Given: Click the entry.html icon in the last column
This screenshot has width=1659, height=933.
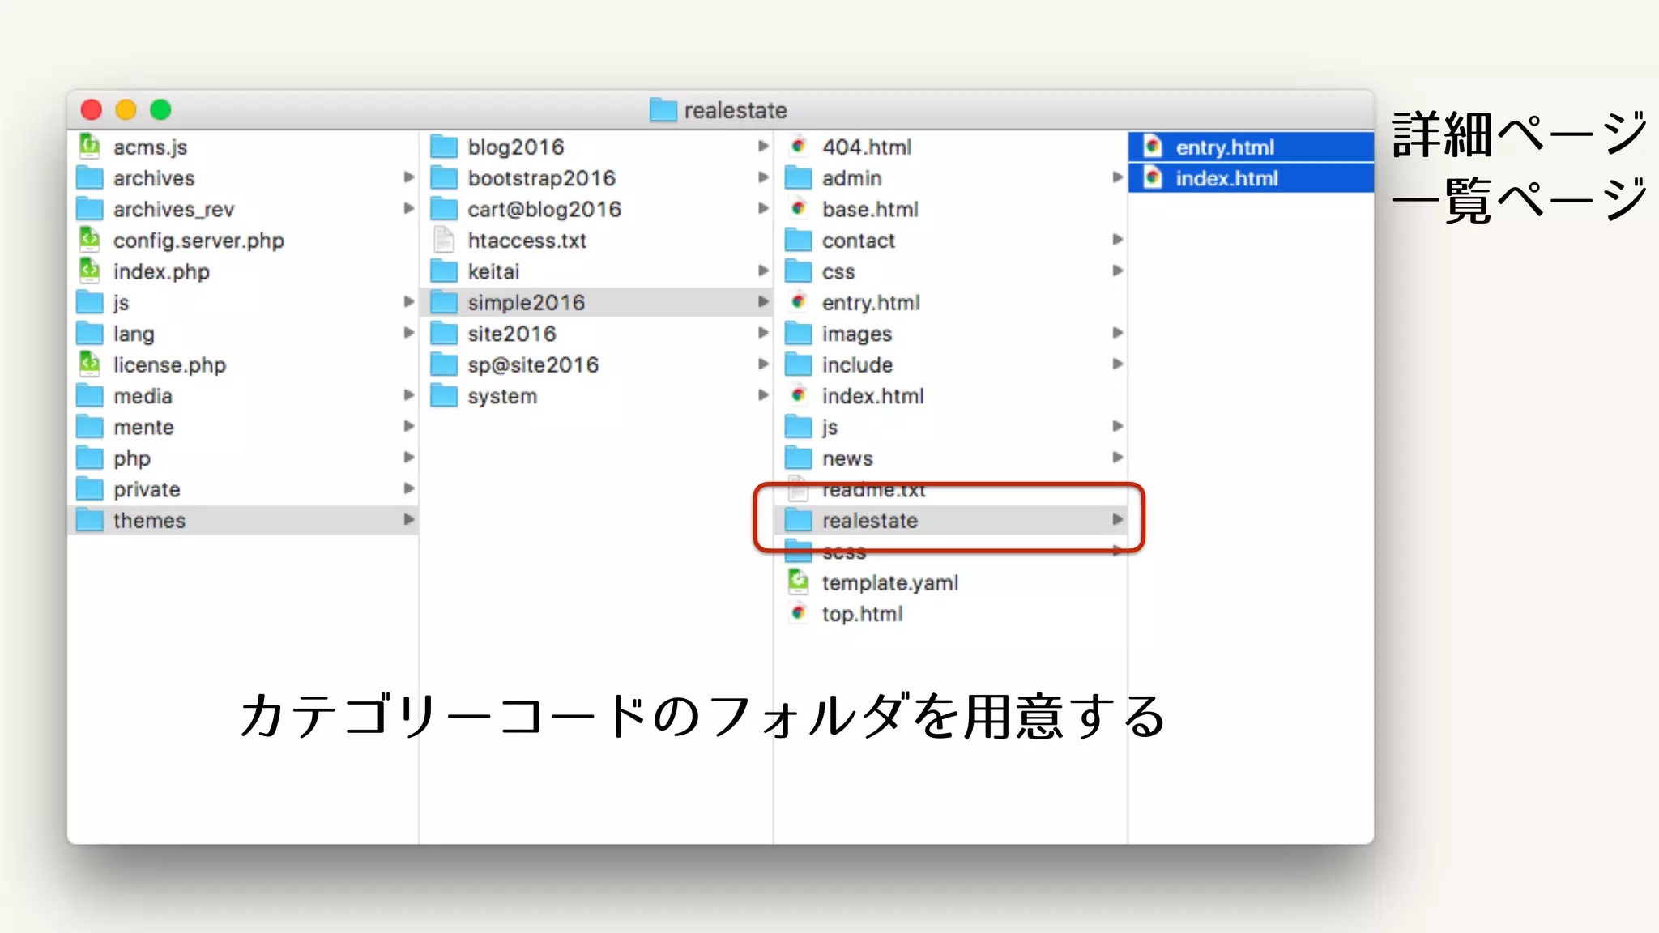Looking at the screenshot, I should (x=1154, y=147).
